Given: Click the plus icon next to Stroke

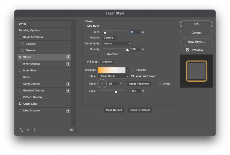Looking at the screenshot, I should click(68, 57).
